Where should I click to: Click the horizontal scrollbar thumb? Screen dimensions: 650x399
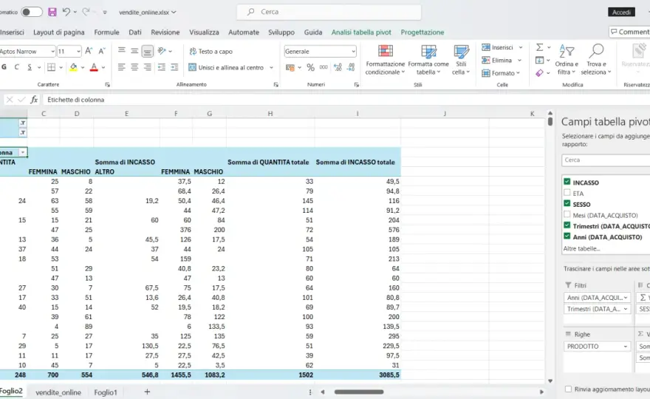click(x=359, y=392)
